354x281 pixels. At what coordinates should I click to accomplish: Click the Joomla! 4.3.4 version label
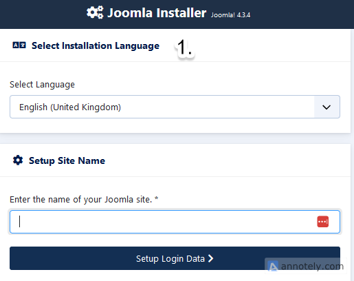coord(230,15)
